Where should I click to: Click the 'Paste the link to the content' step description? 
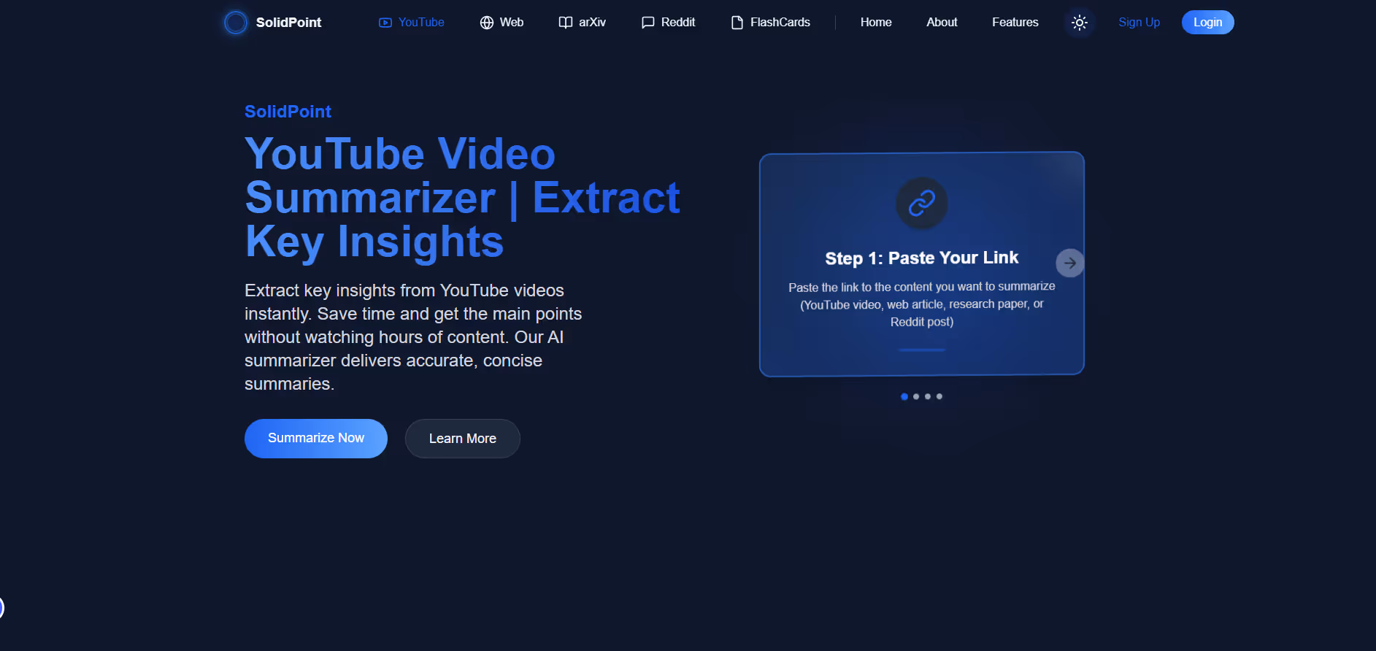tap(921, 304)
